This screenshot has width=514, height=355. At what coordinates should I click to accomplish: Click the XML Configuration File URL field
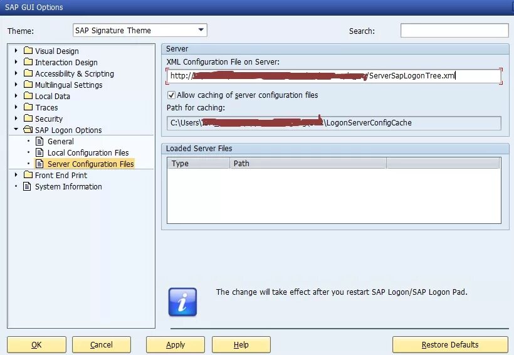pos(333,76)
